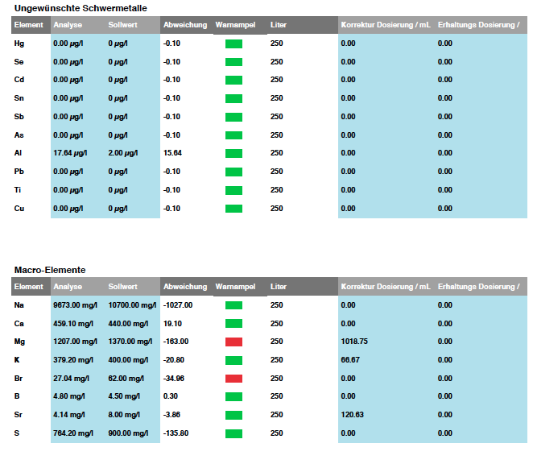Image resolution: width=533 pixels, height=464 pixels.
Task: Click Erhaltungs Dosierung header in Macro-Elemente table
Action: tap(478, 287)
